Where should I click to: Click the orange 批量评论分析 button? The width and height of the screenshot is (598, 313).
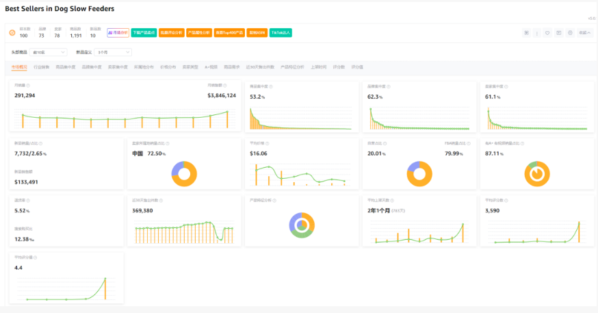(x=171, y=33)
